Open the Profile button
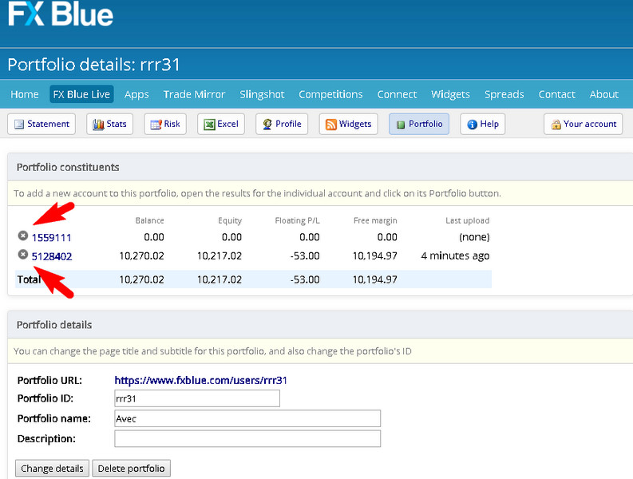 pos(282,124)
